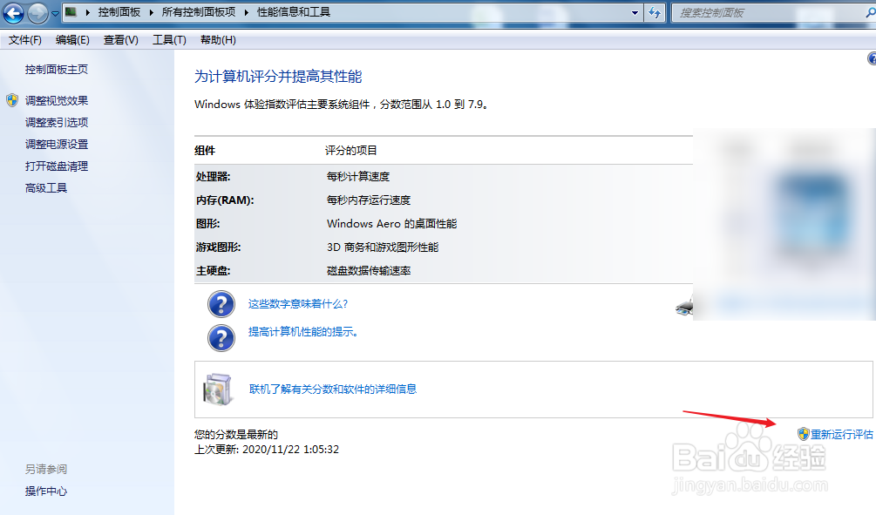Open the address bar history dropdown
876x515 pixels.
(x=635, y=12)
